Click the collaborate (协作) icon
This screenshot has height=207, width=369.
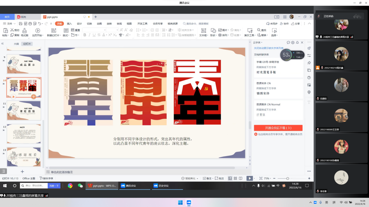coord(282,24)
